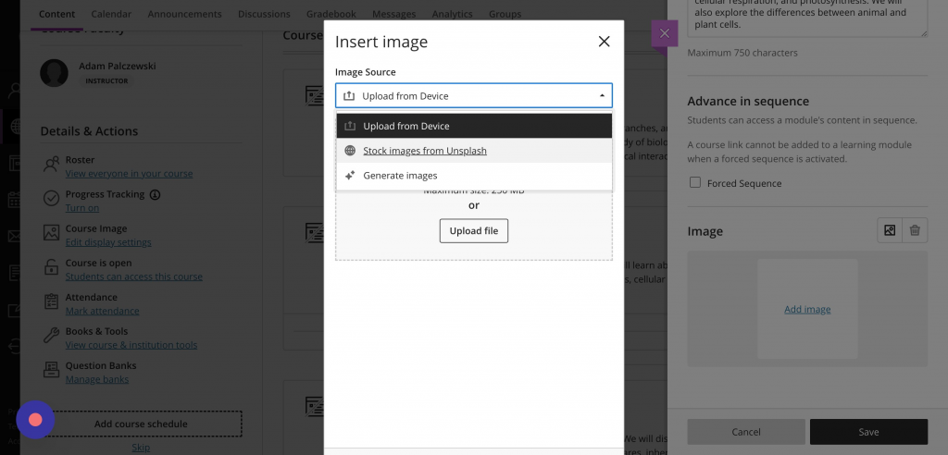The image size is (948, 455).
Task: Click Edit display settings link
Action: point(108,242)
